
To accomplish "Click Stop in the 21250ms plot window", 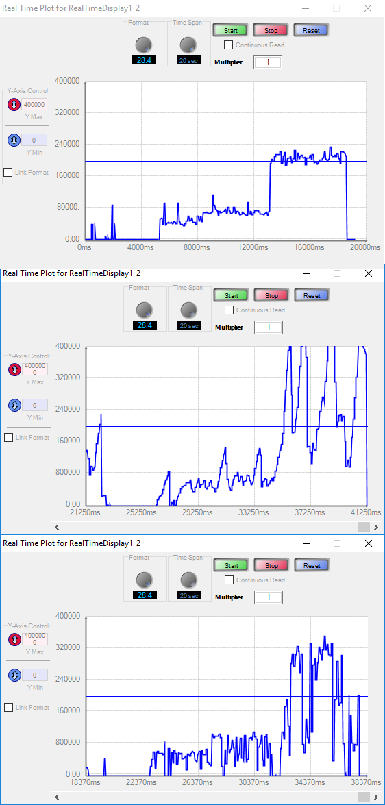I will 271,296.
